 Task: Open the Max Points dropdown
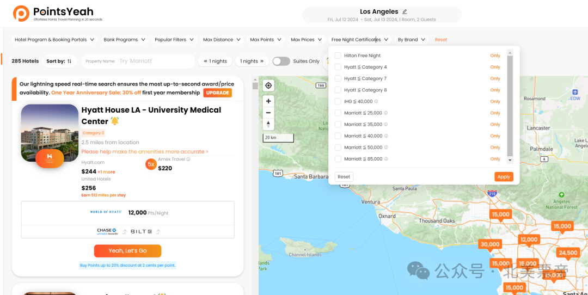tap(266, 39)
